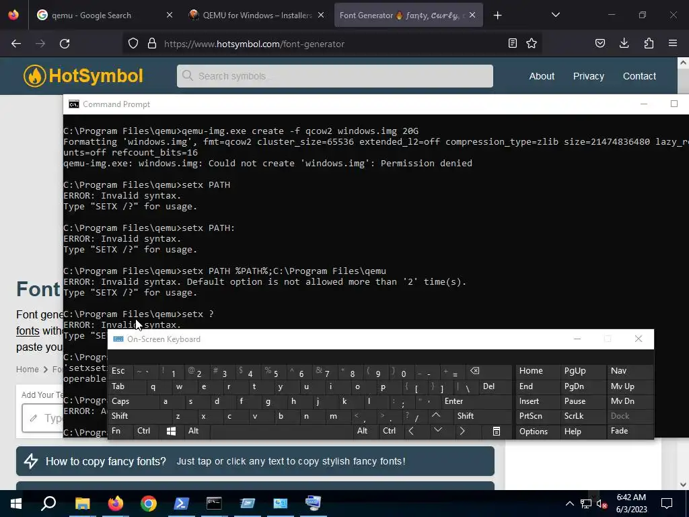
Task: Click the Firefox back arrow
Action: point(16,44)
